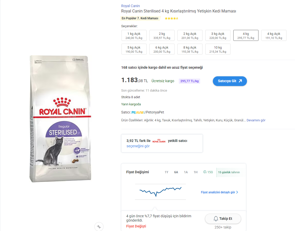Expand product features with Devamını gör
The height and width of the screenshot is (231, 295).
pos(256,120)
